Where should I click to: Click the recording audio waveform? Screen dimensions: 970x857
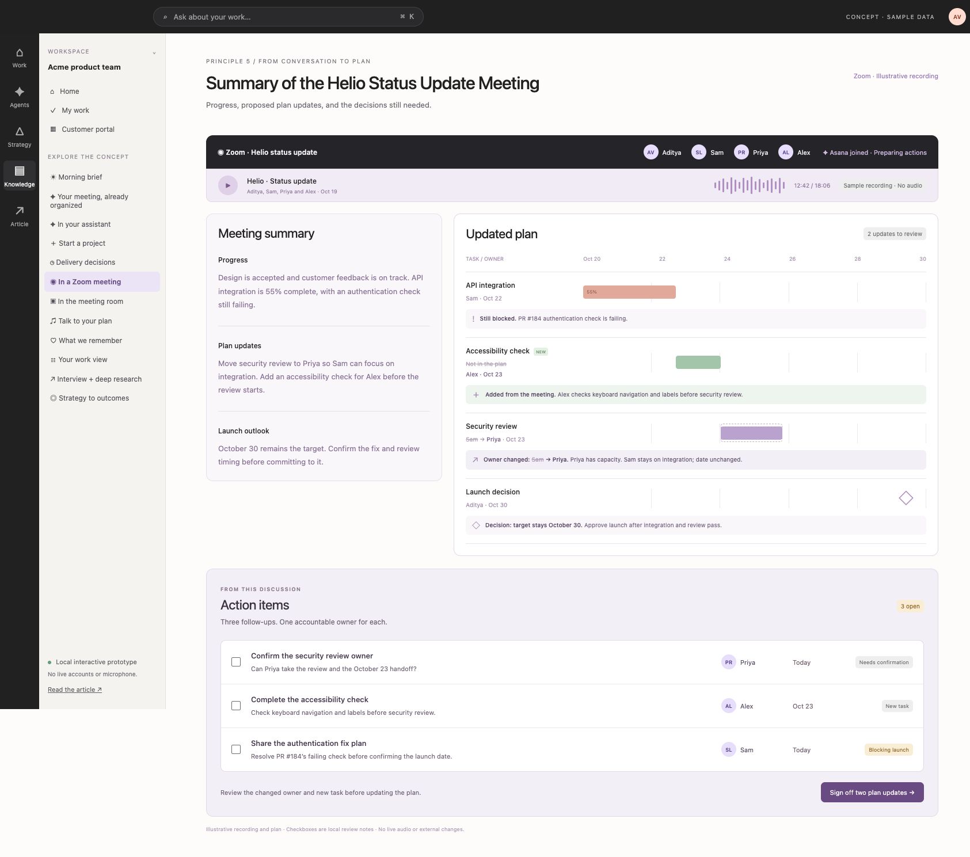750,185
